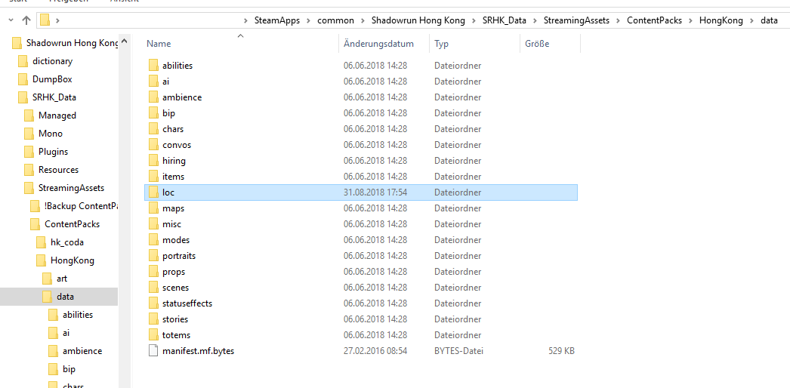This screenshot has height=388, width=790.
Task: Expand chevron before data in path
Action: click(752, 20)
